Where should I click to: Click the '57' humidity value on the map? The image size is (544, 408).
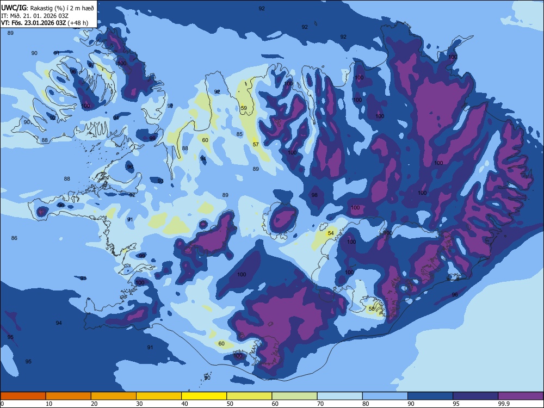[256, 144]
